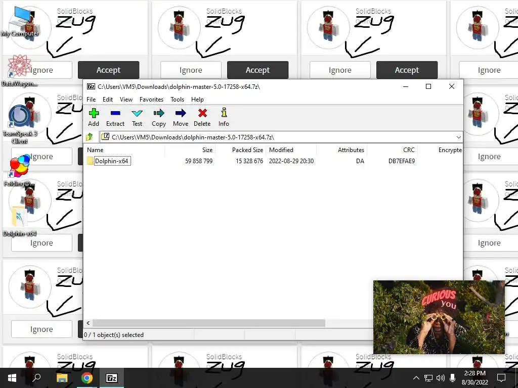This screenshot has width=518, height=388.
Task: Click the Dolphin-x64 desktop folder
Action: (x=19, y=220)
